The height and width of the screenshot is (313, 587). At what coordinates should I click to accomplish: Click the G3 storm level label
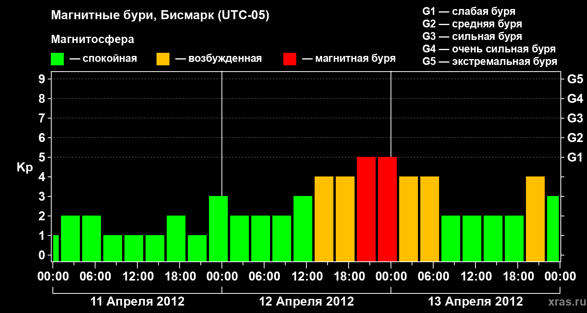point(575,119)
